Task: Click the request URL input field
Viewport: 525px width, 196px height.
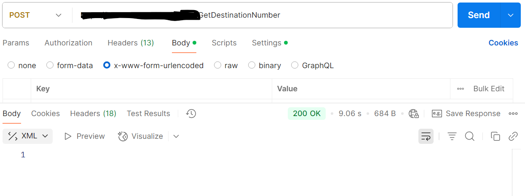Action: 262,15
